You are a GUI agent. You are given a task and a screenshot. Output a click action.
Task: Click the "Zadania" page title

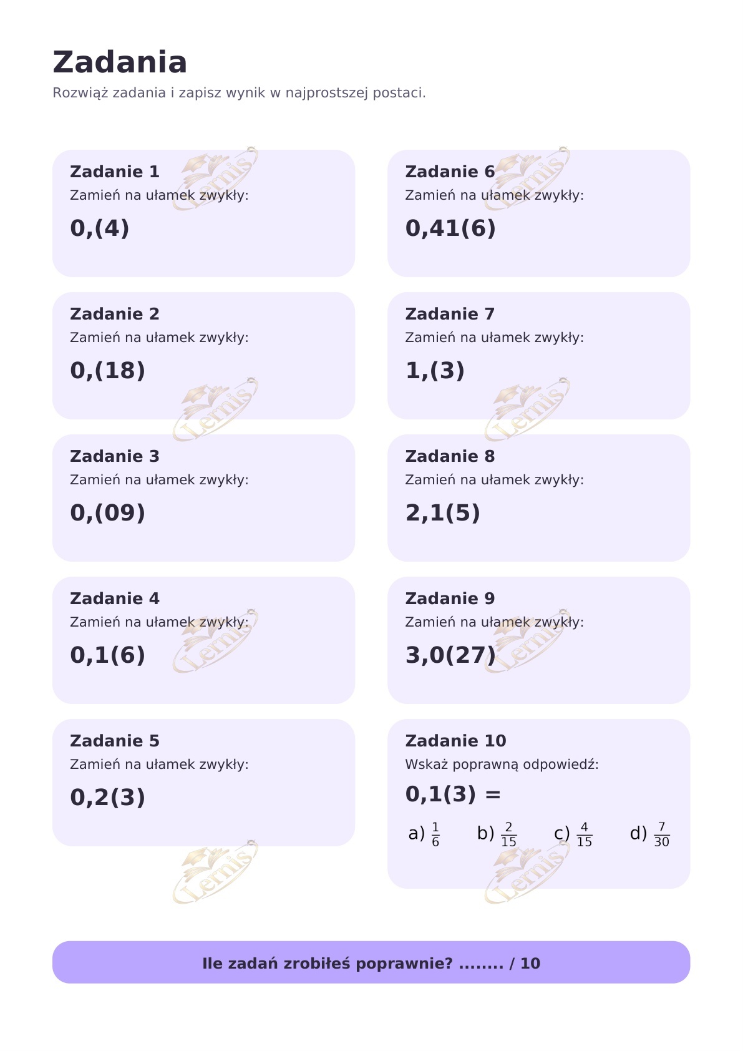coord(120,62)
